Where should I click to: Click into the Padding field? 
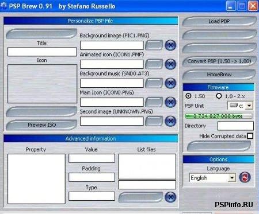tap(92, 177)
